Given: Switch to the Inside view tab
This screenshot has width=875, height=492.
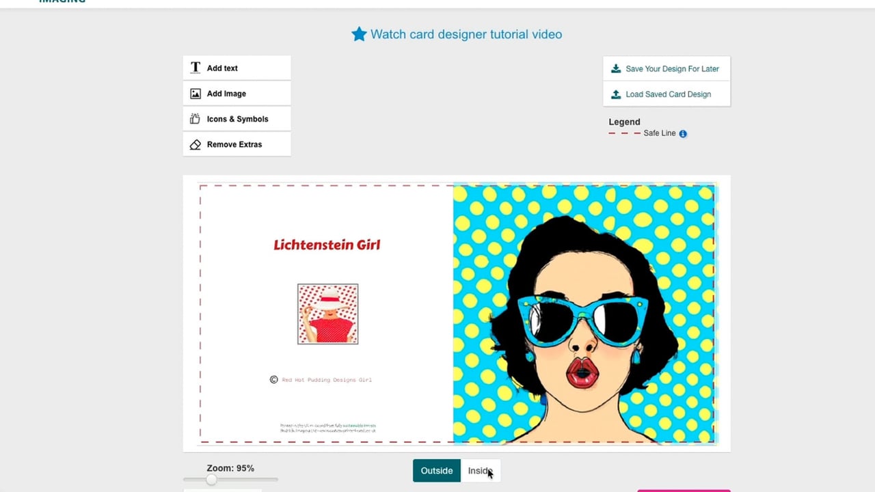Looking at the screenshot, I should click(x=481, y=471).
